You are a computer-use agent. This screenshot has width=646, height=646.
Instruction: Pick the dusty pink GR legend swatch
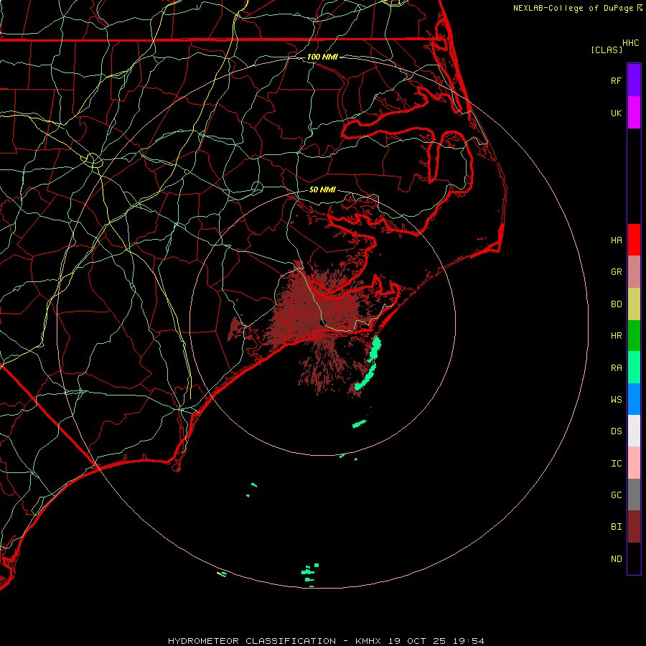(634, 272)
